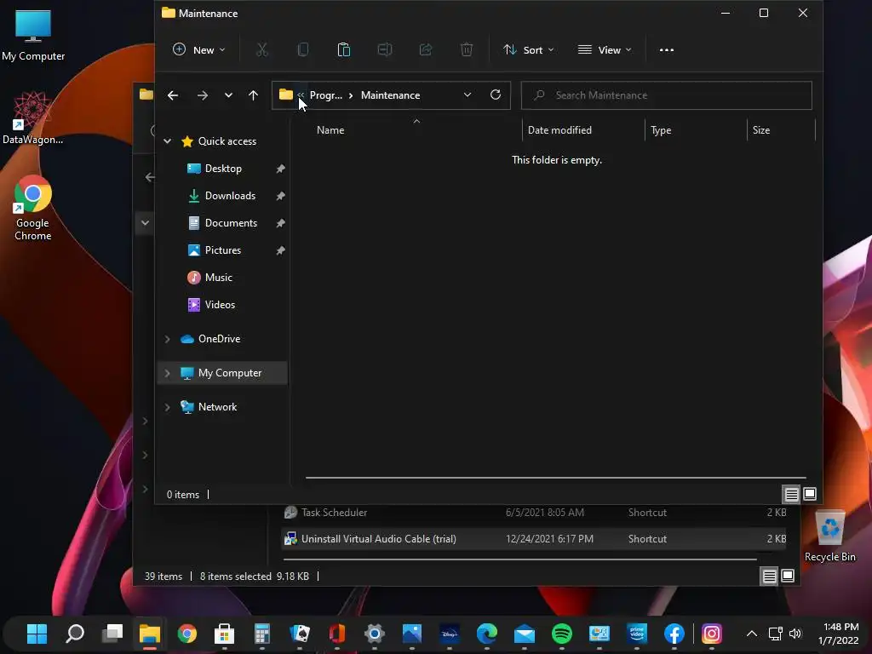Click the Cut scissors icon
This screenshot has width=872, height=654.
pyautogui.click(x=262, y=50)
